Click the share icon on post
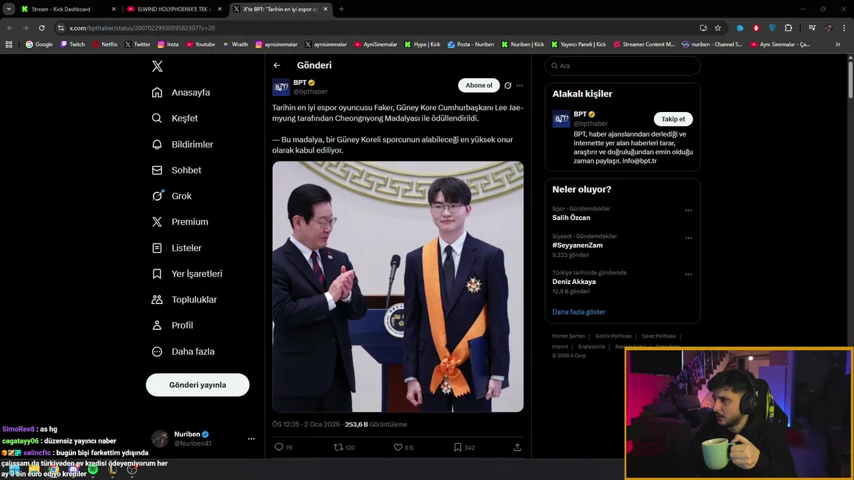854x480 pixels. point(517,447)
